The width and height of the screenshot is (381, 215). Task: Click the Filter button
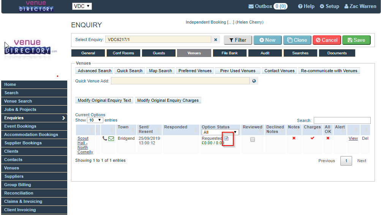[x=238, y=40]
